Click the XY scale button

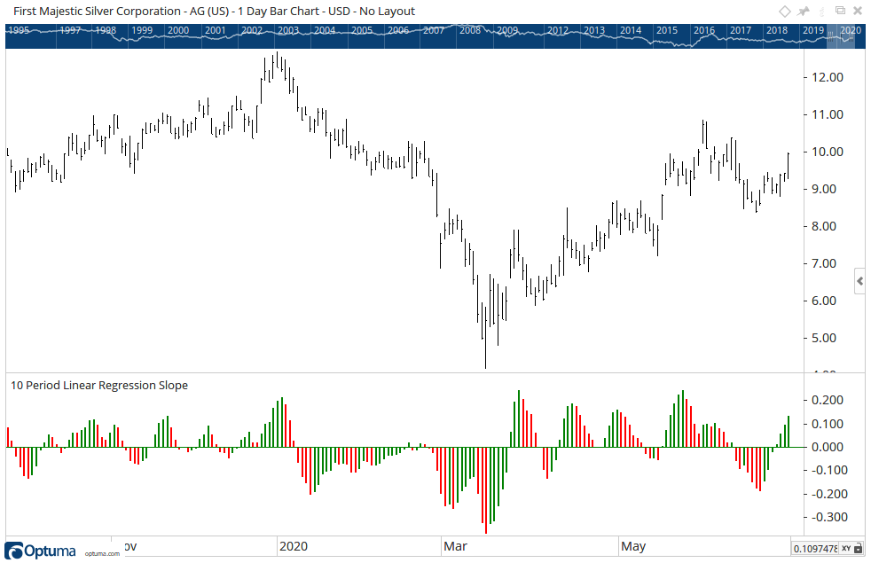click(846, 548)
